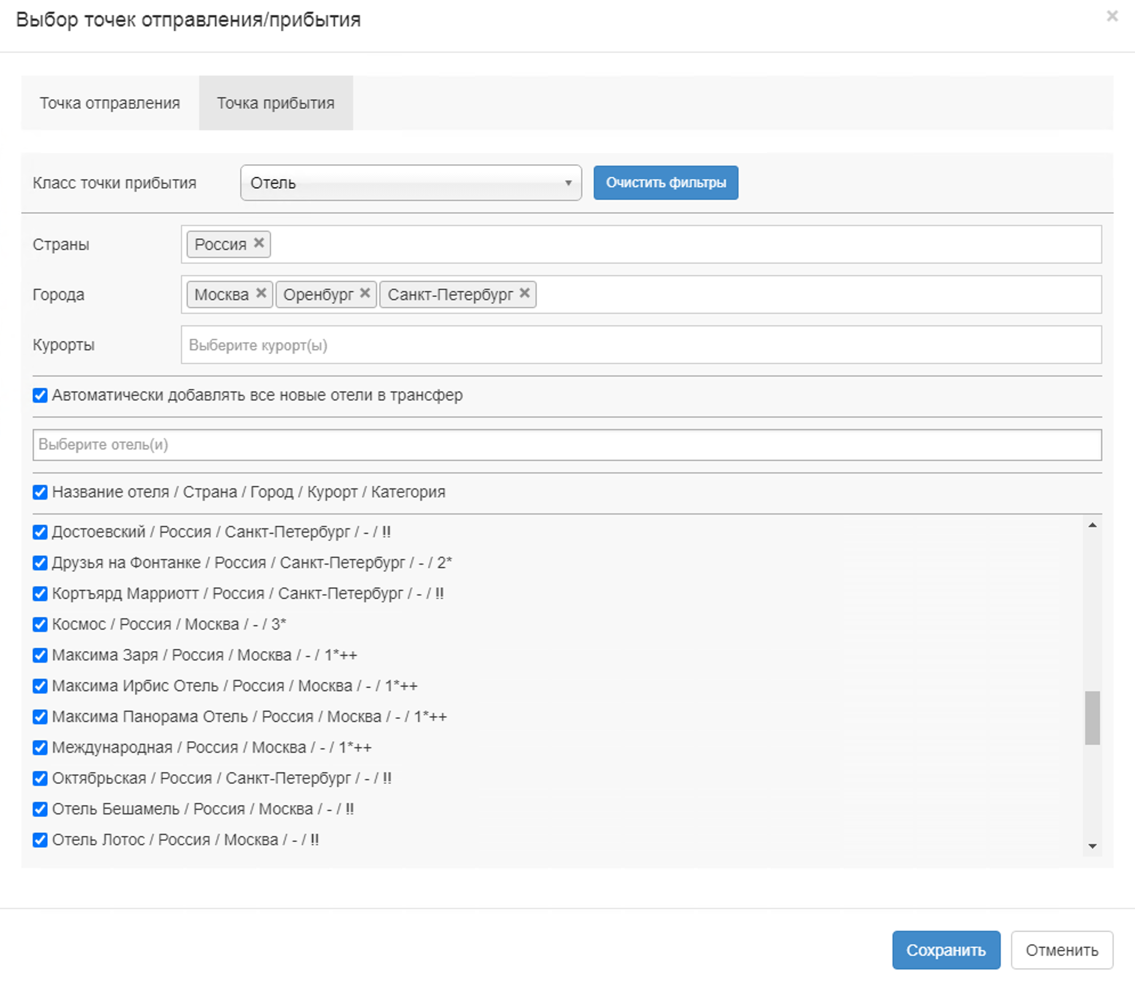This screenshot has width=1135, height=988.
Task: Select the Точка прибытия tab
Action: [275, 103]
